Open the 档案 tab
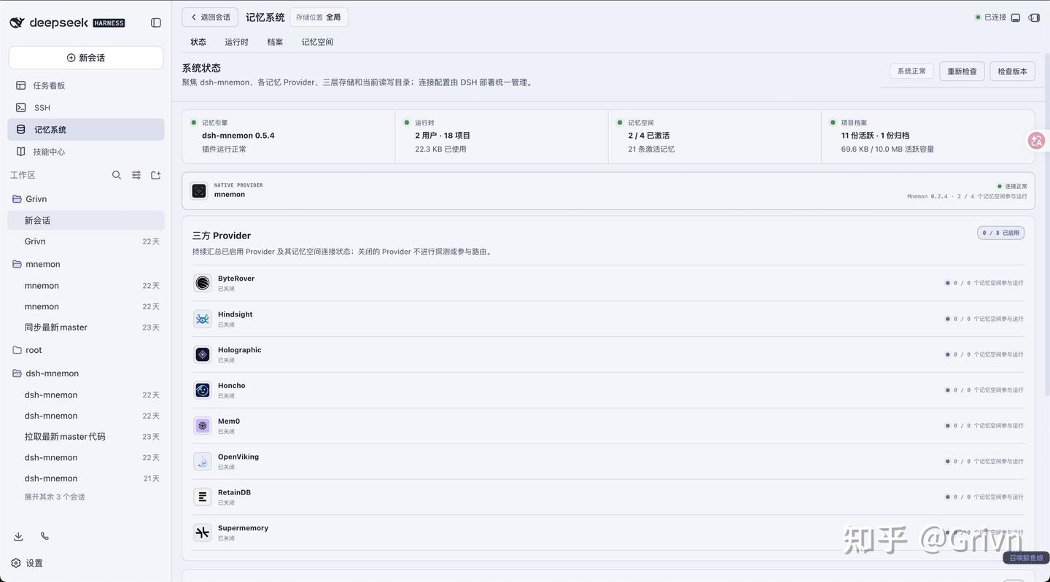 coord(275,42)
